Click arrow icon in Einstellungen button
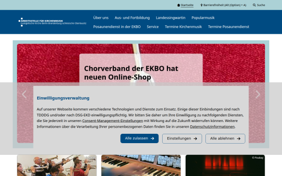282x176 pixels. click(x=196, y=138)
